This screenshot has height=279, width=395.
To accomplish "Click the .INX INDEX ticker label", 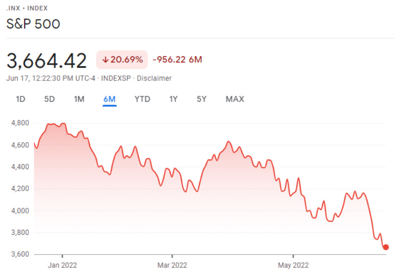I will pyautogui.click(x=27, y=8).
